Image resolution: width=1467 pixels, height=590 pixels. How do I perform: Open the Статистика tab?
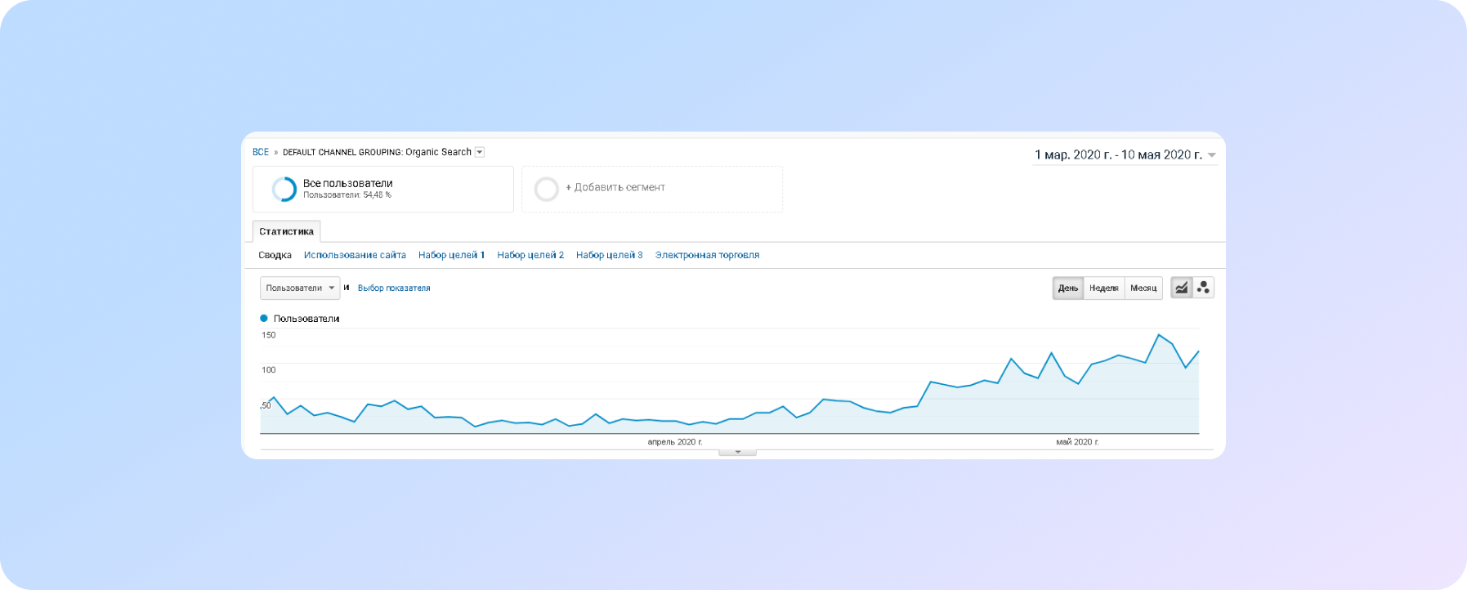tap(286, 231)
